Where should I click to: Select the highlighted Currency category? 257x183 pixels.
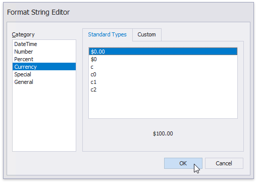click(44, 67)
